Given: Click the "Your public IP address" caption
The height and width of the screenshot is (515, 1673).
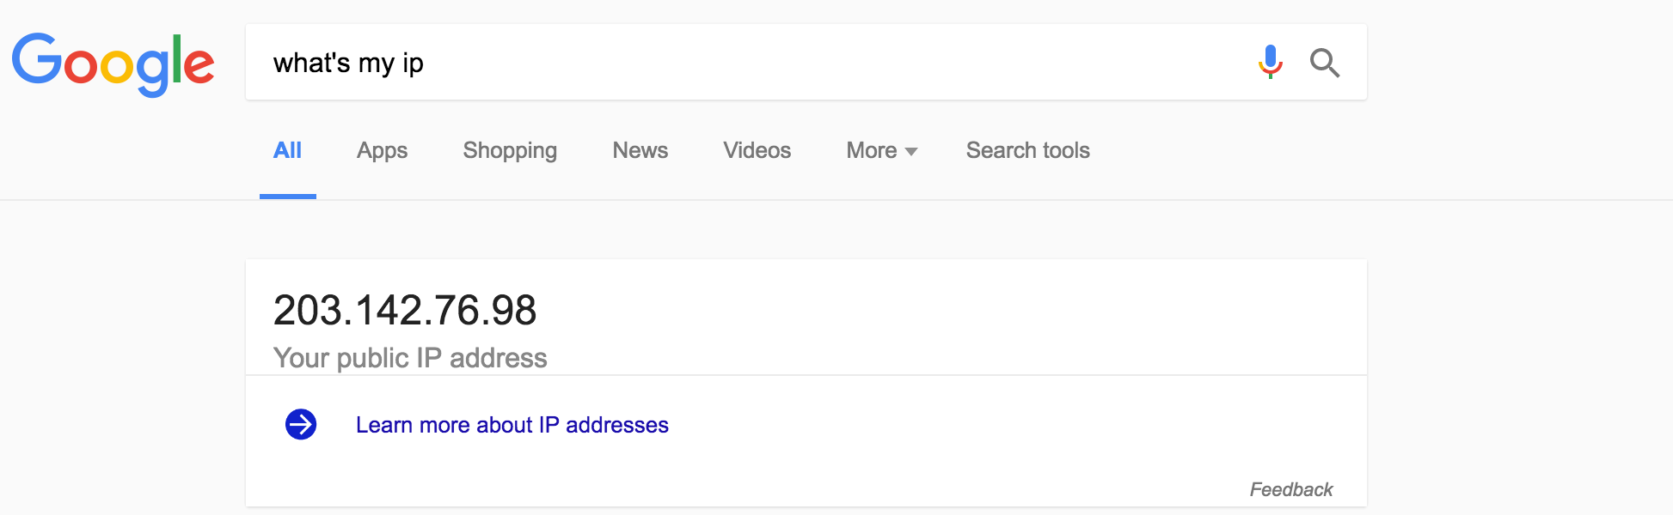Looking at the screenshot, I should coord(410,358).
